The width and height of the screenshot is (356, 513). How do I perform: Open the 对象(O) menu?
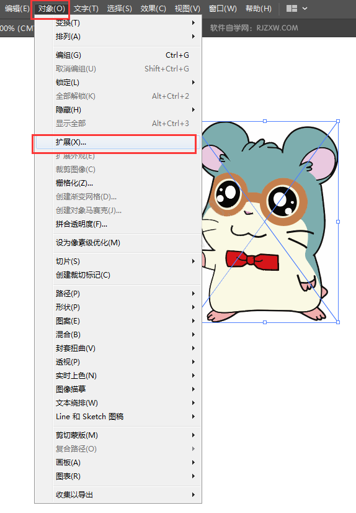[51, 9]
